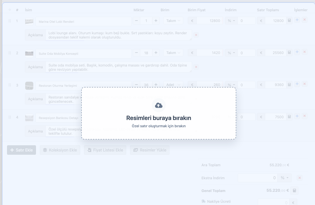Decrease quantity of Suite Oda Mobilya Konsepti
This screenshot has width=315, height=205.
click(136, 52)
